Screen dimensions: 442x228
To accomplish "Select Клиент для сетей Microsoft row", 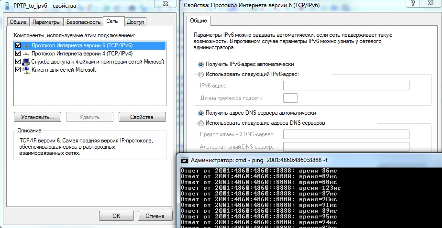I will [x=89, y=70].
